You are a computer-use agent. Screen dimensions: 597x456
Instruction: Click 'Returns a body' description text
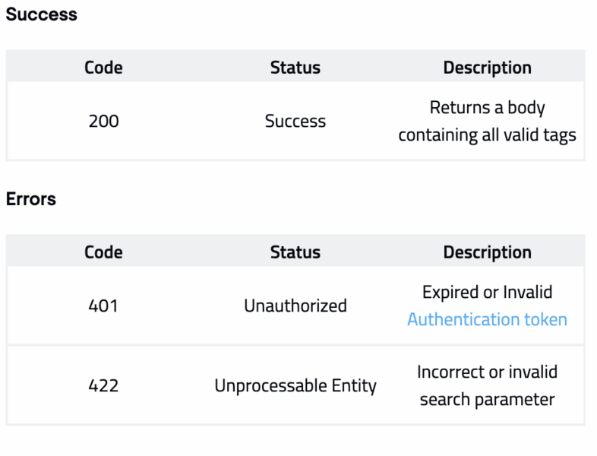[487, 108]
